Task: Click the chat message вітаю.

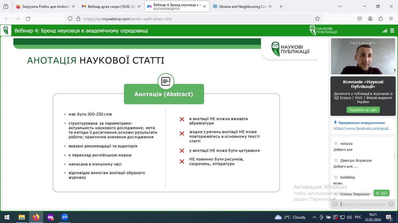Action: pos(338,183)
